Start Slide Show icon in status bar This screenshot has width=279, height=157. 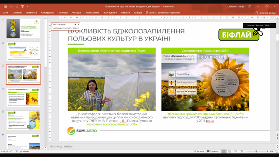(x=242, y=151)
